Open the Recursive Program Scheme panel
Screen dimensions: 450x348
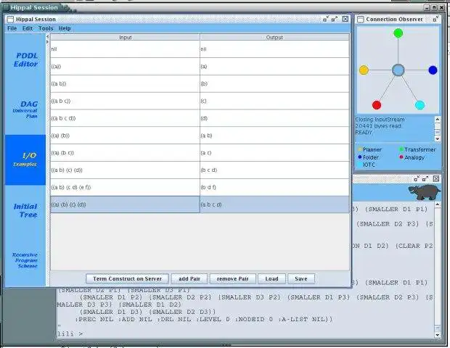(25, 260)
